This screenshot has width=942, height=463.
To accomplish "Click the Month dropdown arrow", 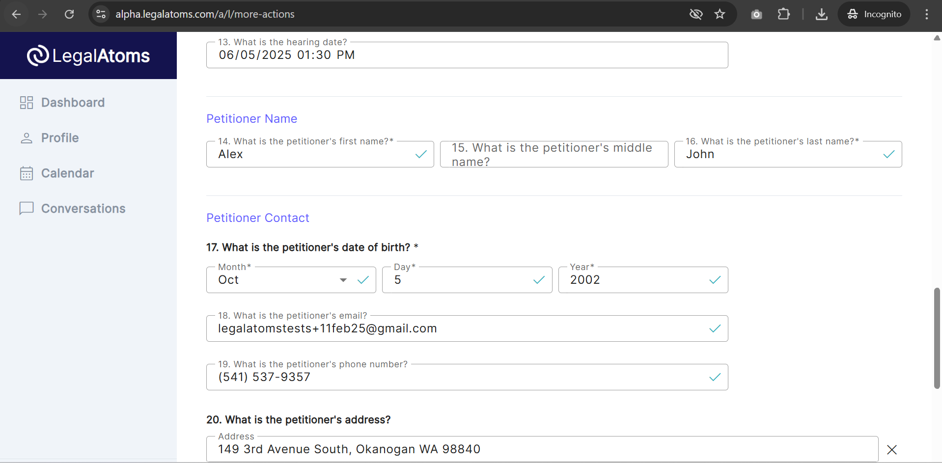I will pos(343,280).
